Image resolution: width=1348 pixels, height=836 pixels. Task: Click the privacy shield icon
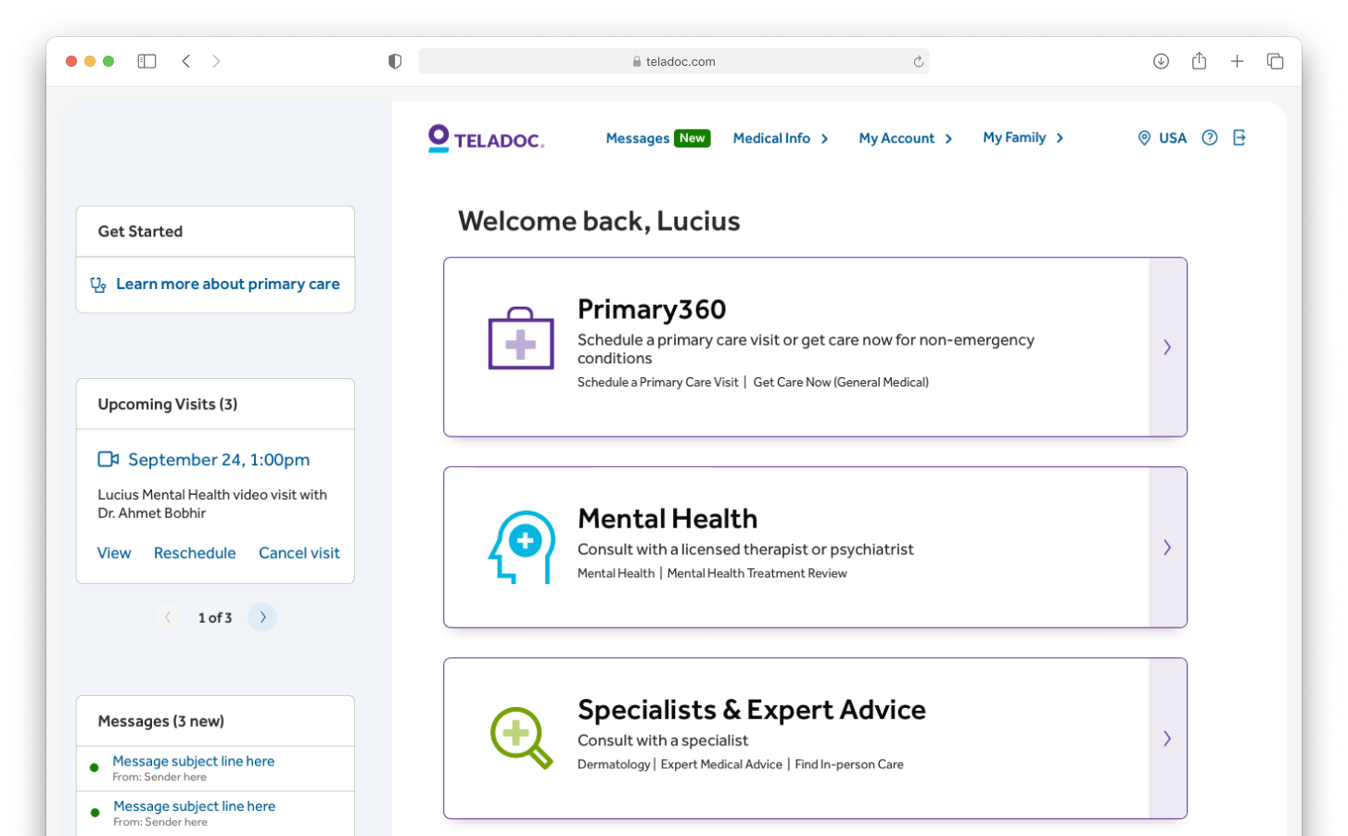click(395, 61)
